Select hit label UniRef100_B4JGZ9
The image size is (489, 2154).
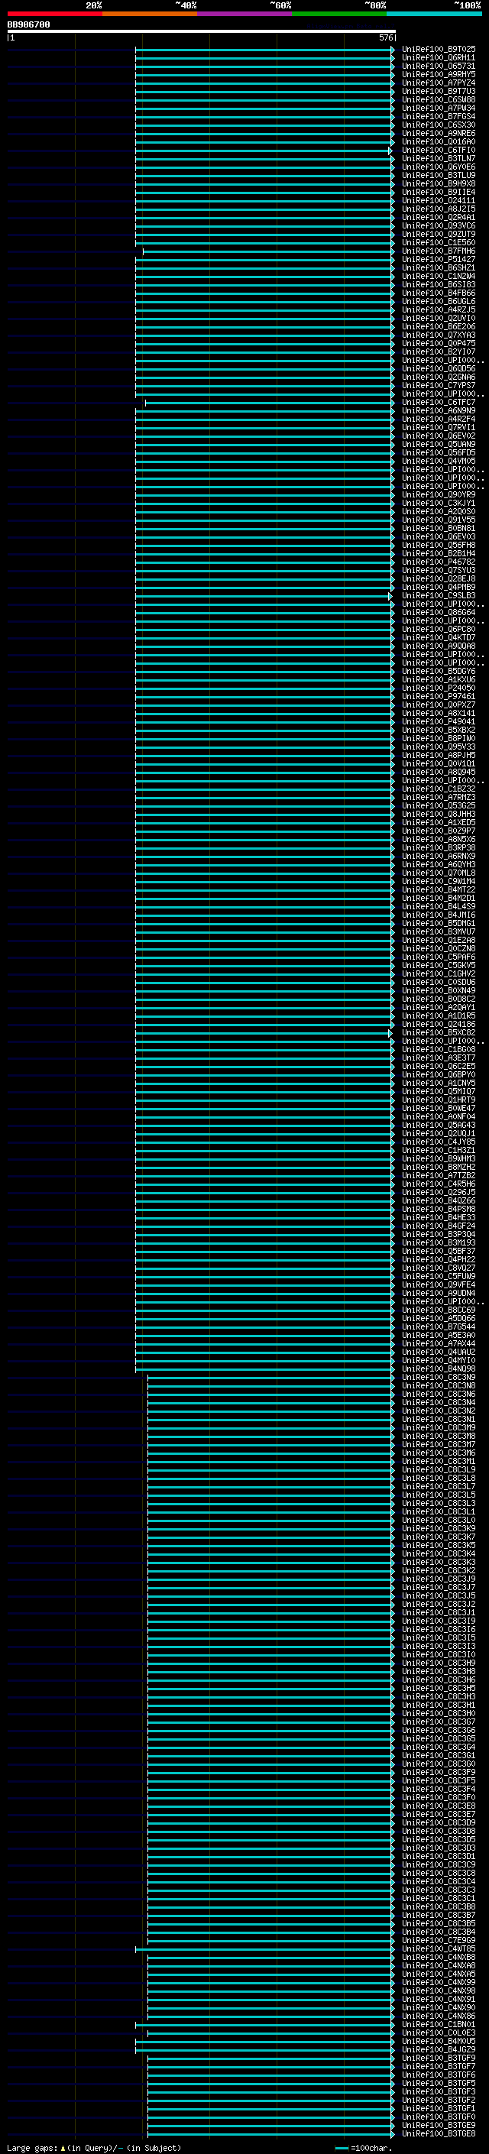pyautogui.click(x=438, y=2049)
